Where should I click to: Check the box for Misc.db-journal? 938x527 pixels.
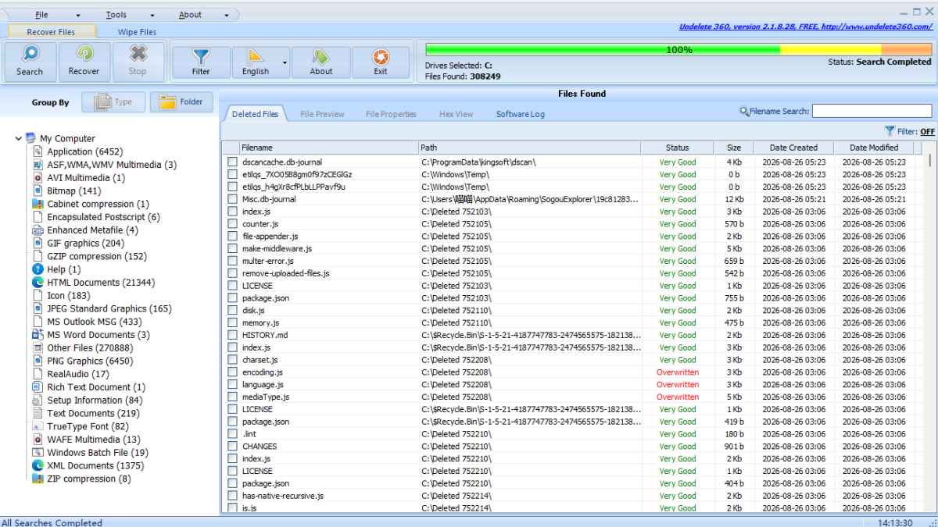click(x=232, y=199)
